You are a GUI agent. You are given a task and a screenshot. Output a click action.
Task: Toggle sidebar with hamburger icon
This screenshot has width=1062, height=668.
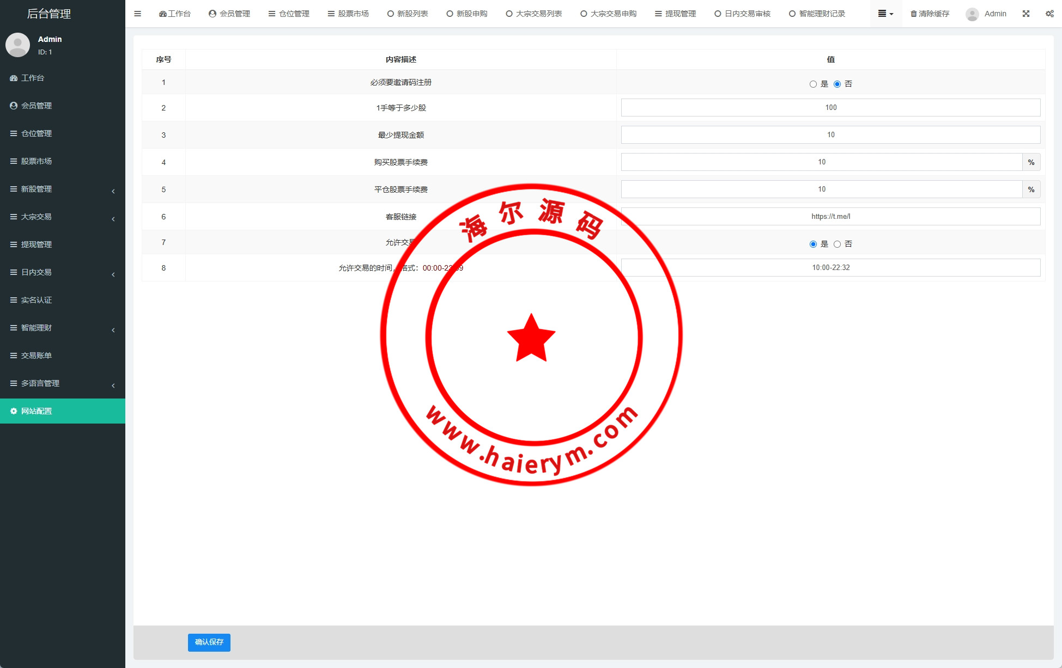pyautogui.click(x=137, y=14)
